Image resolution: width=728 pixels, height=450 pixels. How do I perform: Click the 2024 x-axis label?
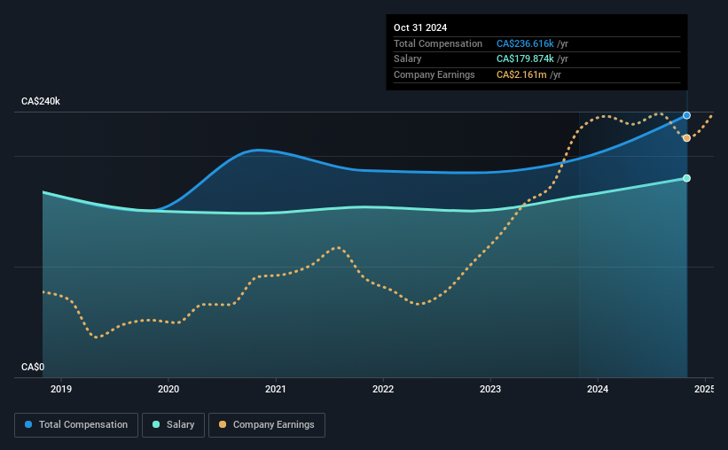tap(598, 389)
